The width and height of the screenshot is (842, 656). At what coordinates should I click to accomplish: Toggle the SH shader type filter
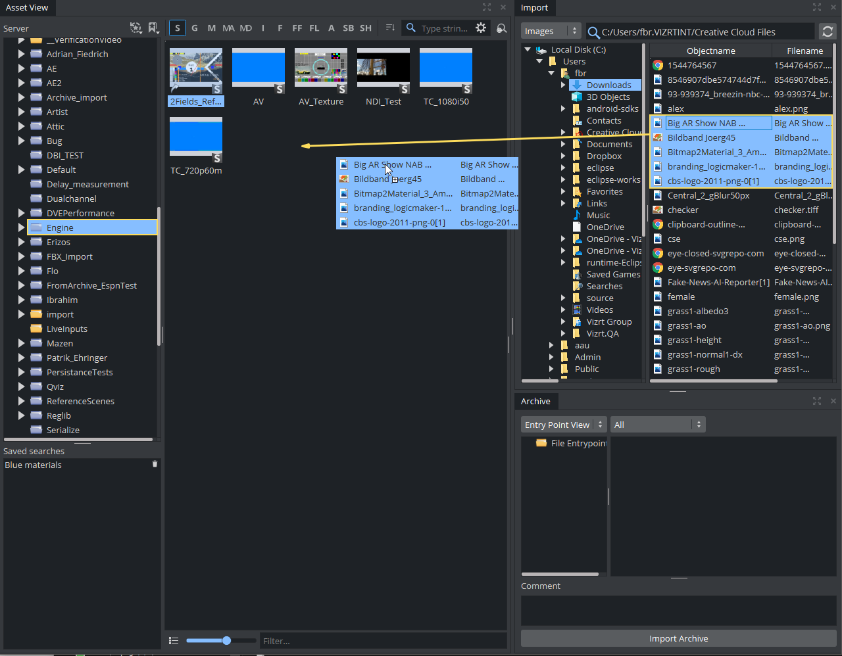[x=366, y=28]
